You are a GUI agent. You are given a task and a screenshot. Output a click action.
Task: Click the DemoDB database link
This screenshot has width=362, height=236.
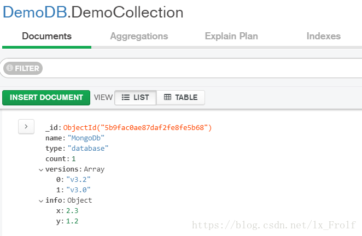coord(35,13)
